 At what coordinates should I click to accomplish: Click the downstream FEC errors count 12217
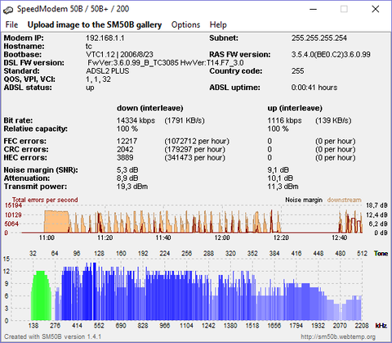coord(127,141)
